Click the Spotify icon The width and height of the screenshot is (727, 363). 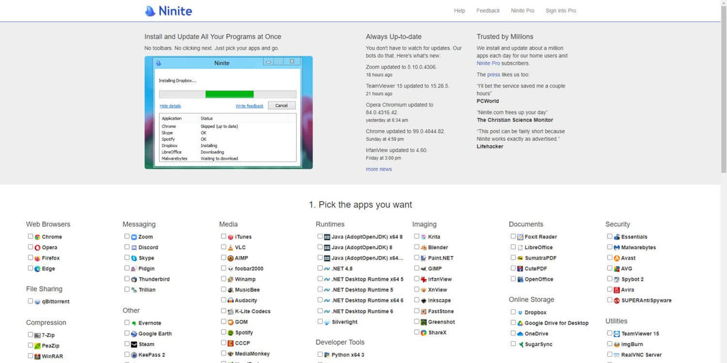[x=231, y=333]
